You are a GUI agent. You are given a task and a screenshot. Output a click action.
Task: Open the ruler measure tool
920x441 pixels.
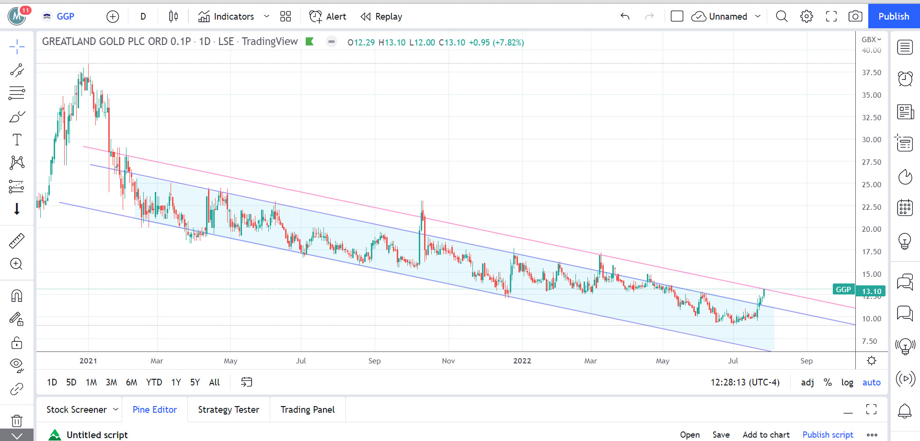17,241
